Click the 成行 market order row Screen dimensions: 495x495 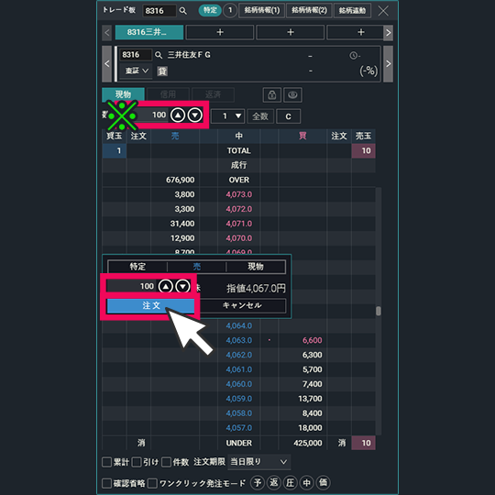click(238, 165)
